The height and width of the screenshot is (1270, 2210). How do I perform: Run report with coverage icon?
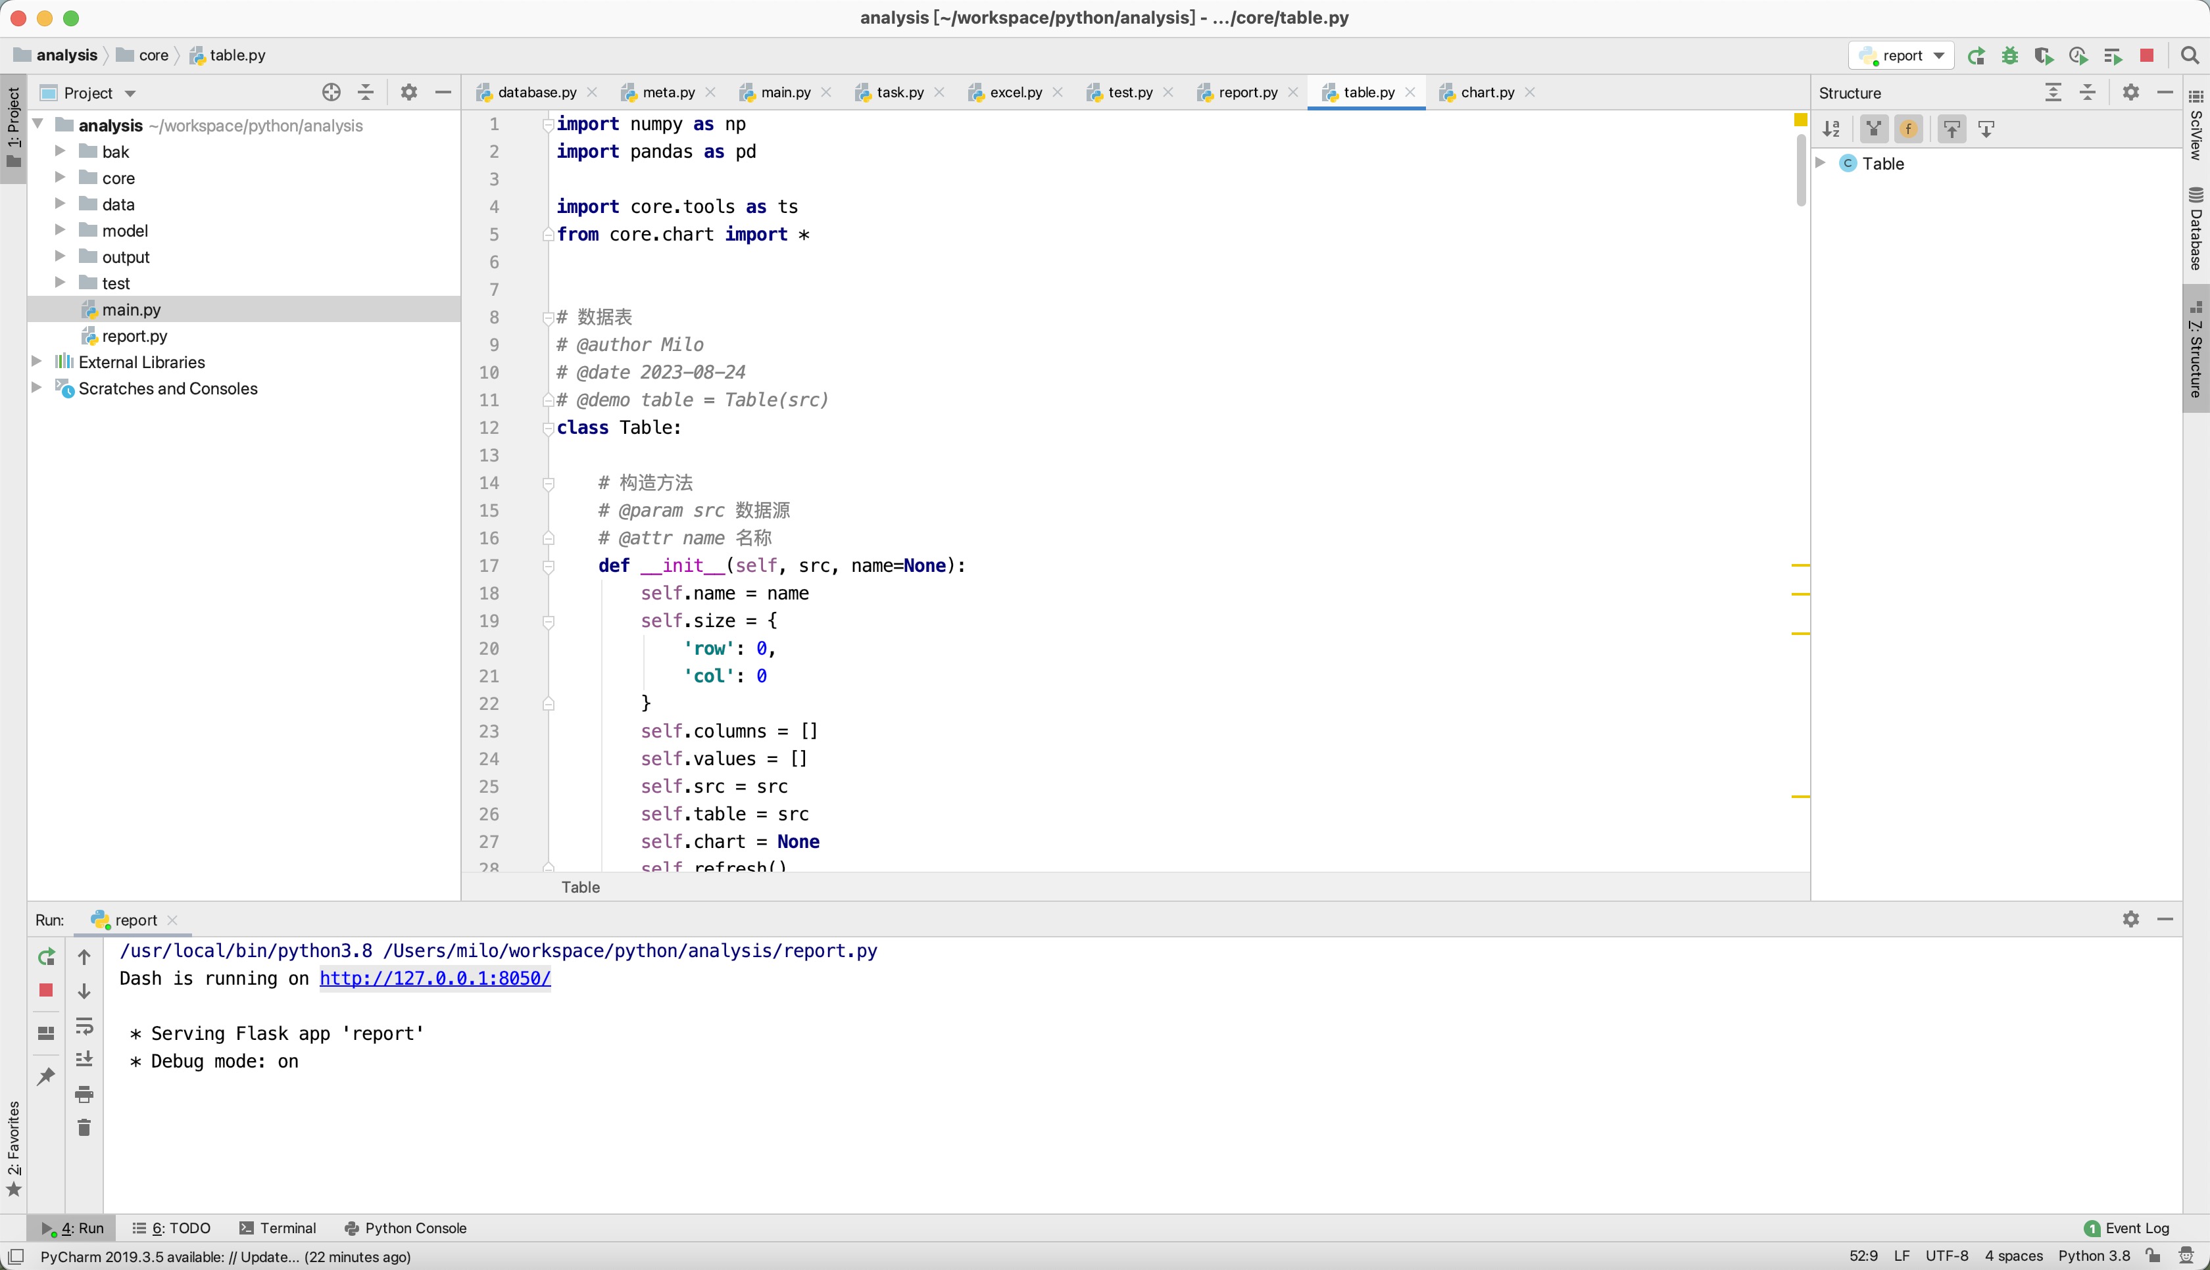(x=2044, y=56)
